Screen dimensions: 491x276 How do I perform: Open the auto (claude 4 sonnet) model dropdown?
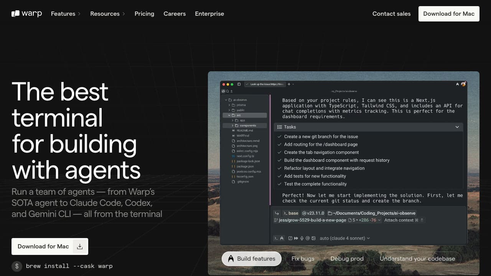344,238
